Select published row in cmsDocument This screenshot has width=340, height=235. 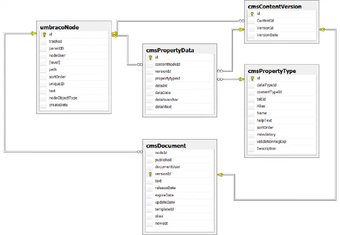point(180,160)
